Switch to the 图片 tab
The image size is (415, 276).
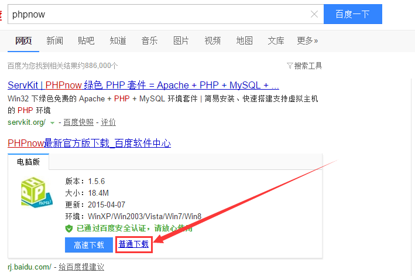[x=181, y=40]
